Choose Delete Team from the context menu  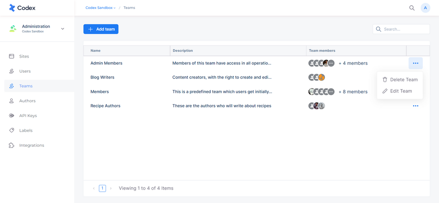pos(400,79)
